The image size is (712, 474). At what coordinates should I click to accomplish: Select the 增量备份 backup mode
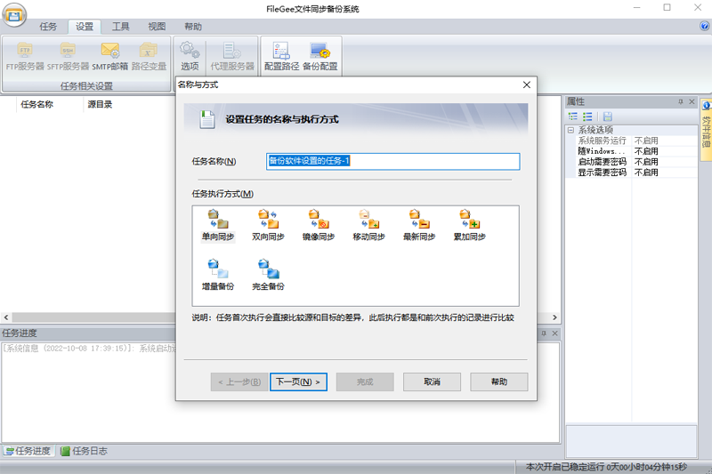pyautogui.click(x=218, y=274)
